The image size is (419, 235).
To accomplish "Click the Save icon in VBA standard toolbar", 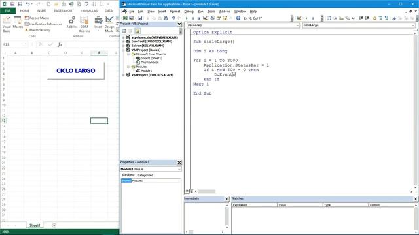I will coord(140,18).
